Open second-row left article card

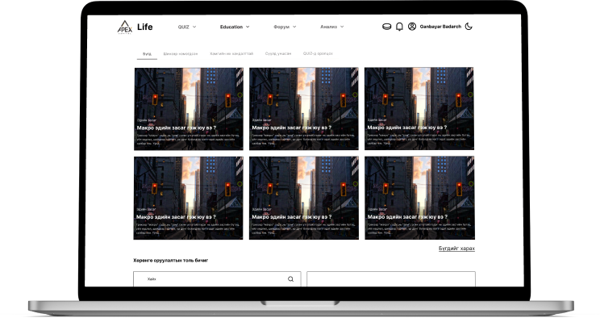[188, 198]
